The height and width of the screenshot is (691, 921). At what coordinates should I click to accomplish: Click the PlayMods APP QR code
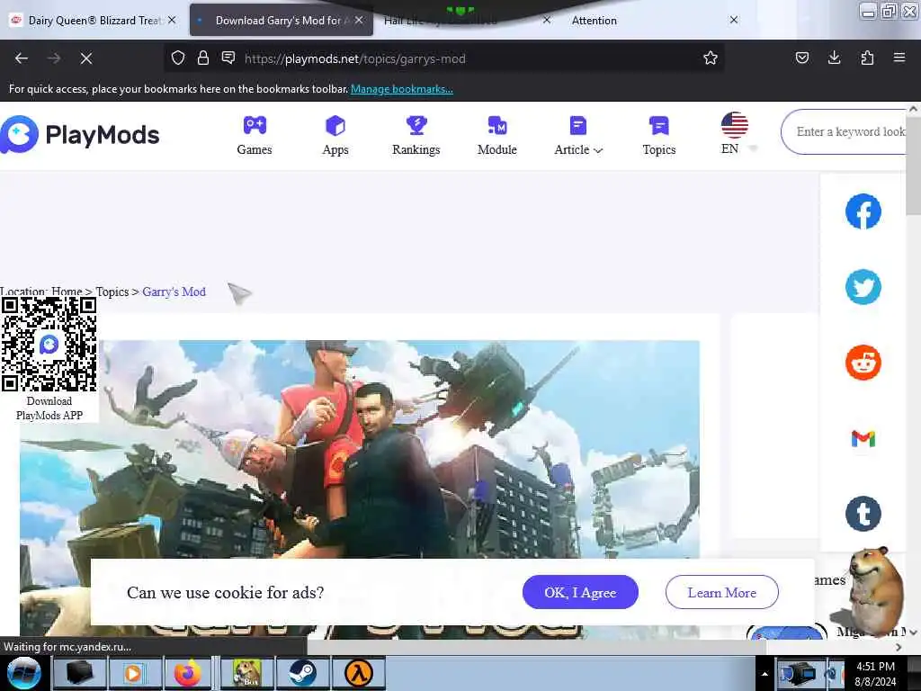pos(49,344)
